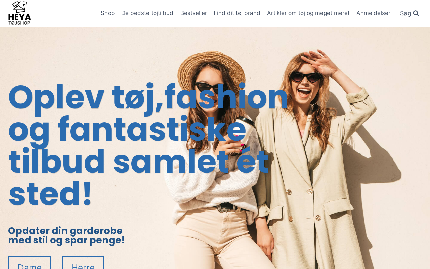Click the Heya Tøjshop logo
The image size is (430, 269).
click(x=19, y=13)
